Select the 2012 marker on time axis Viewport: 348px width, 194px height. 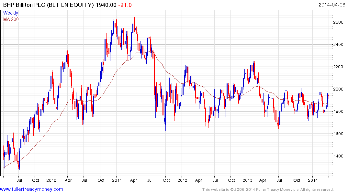pos(182,180)
